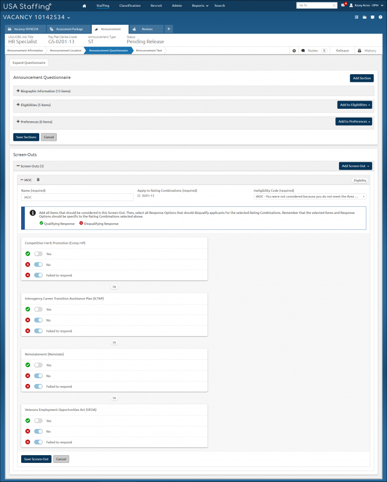Open the Recruit menu
The image size is (387, 482).
point(156,6)
